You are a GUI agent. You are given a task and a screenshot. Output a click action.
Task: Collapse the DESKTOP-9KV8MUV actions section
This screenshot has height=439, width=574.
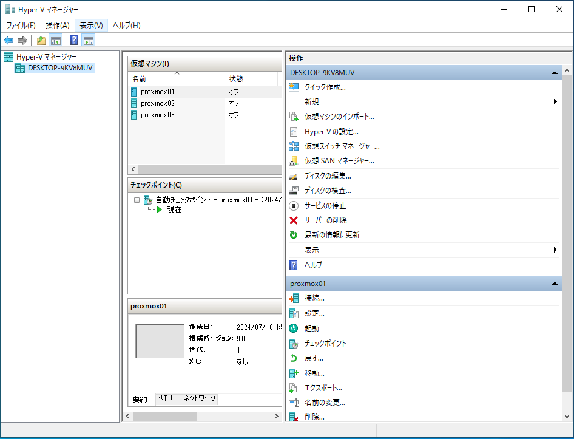(x=555, y=73)
